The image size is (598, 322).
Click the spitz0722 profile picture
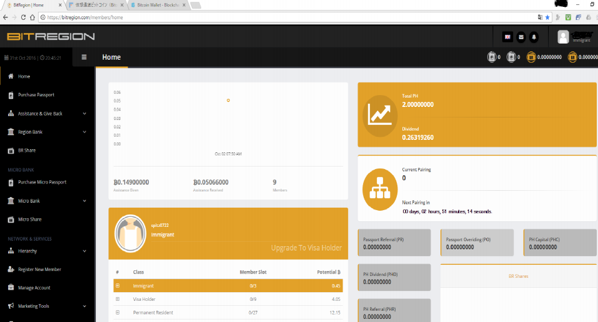coord(130,234)
